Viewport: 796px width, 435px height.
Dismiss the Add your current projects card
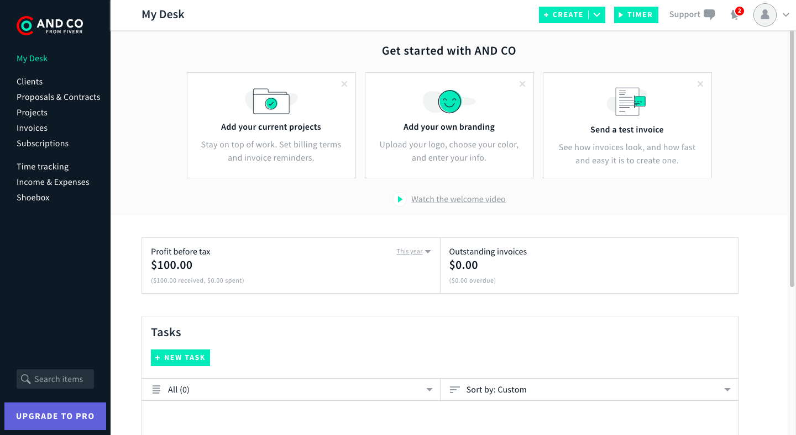344,84
